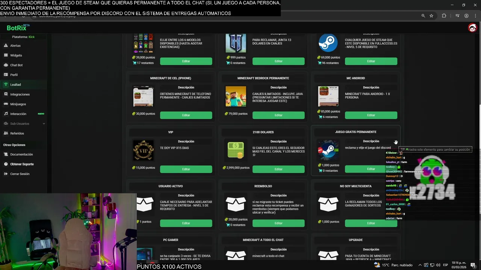Click the 2100 Dolares money stack icon
Screen dimensions: 481x270
236,150
